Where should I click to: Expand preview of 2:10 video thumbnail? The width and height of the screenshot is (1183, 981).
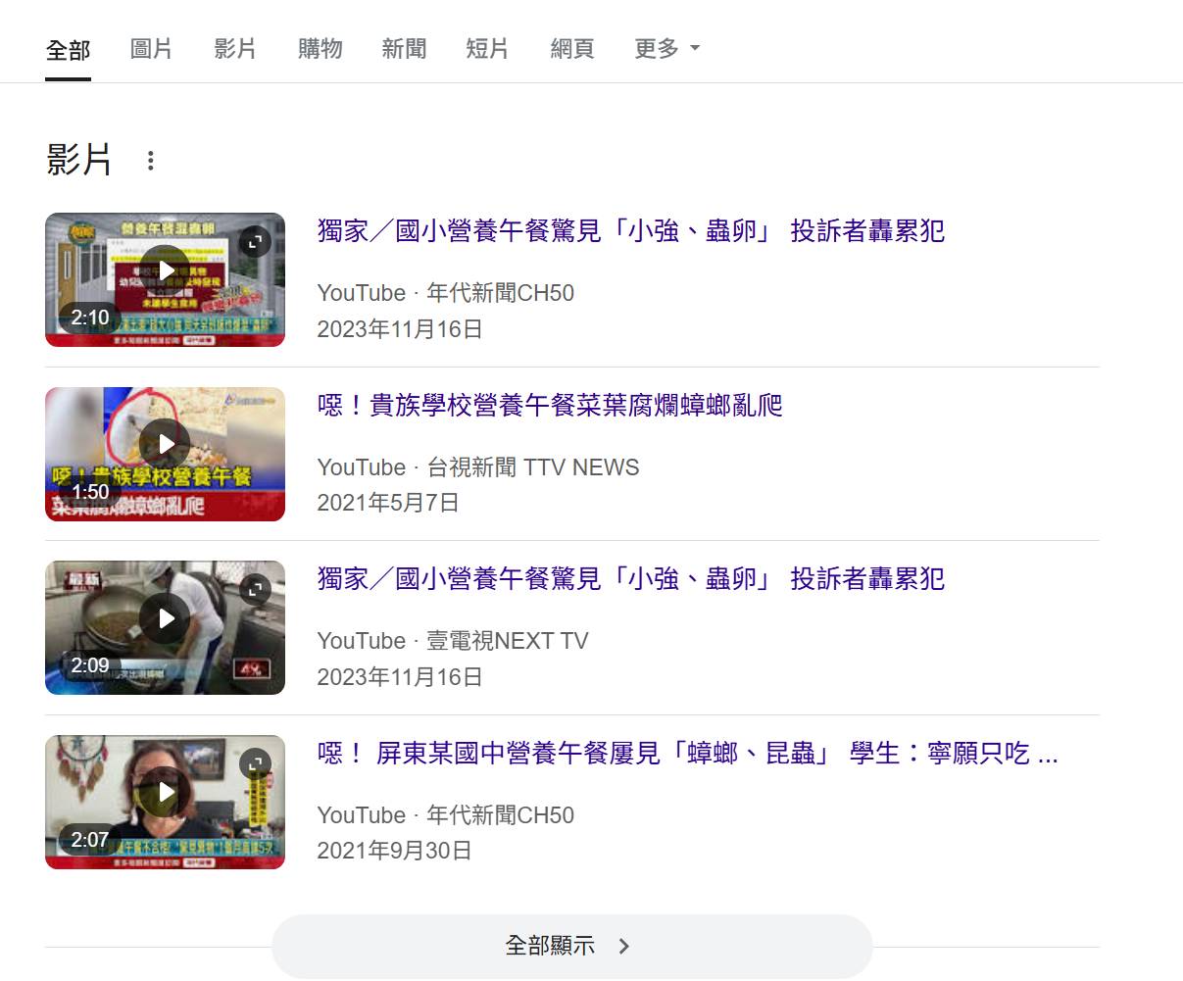pyautogui.click(x=255, y=241)
